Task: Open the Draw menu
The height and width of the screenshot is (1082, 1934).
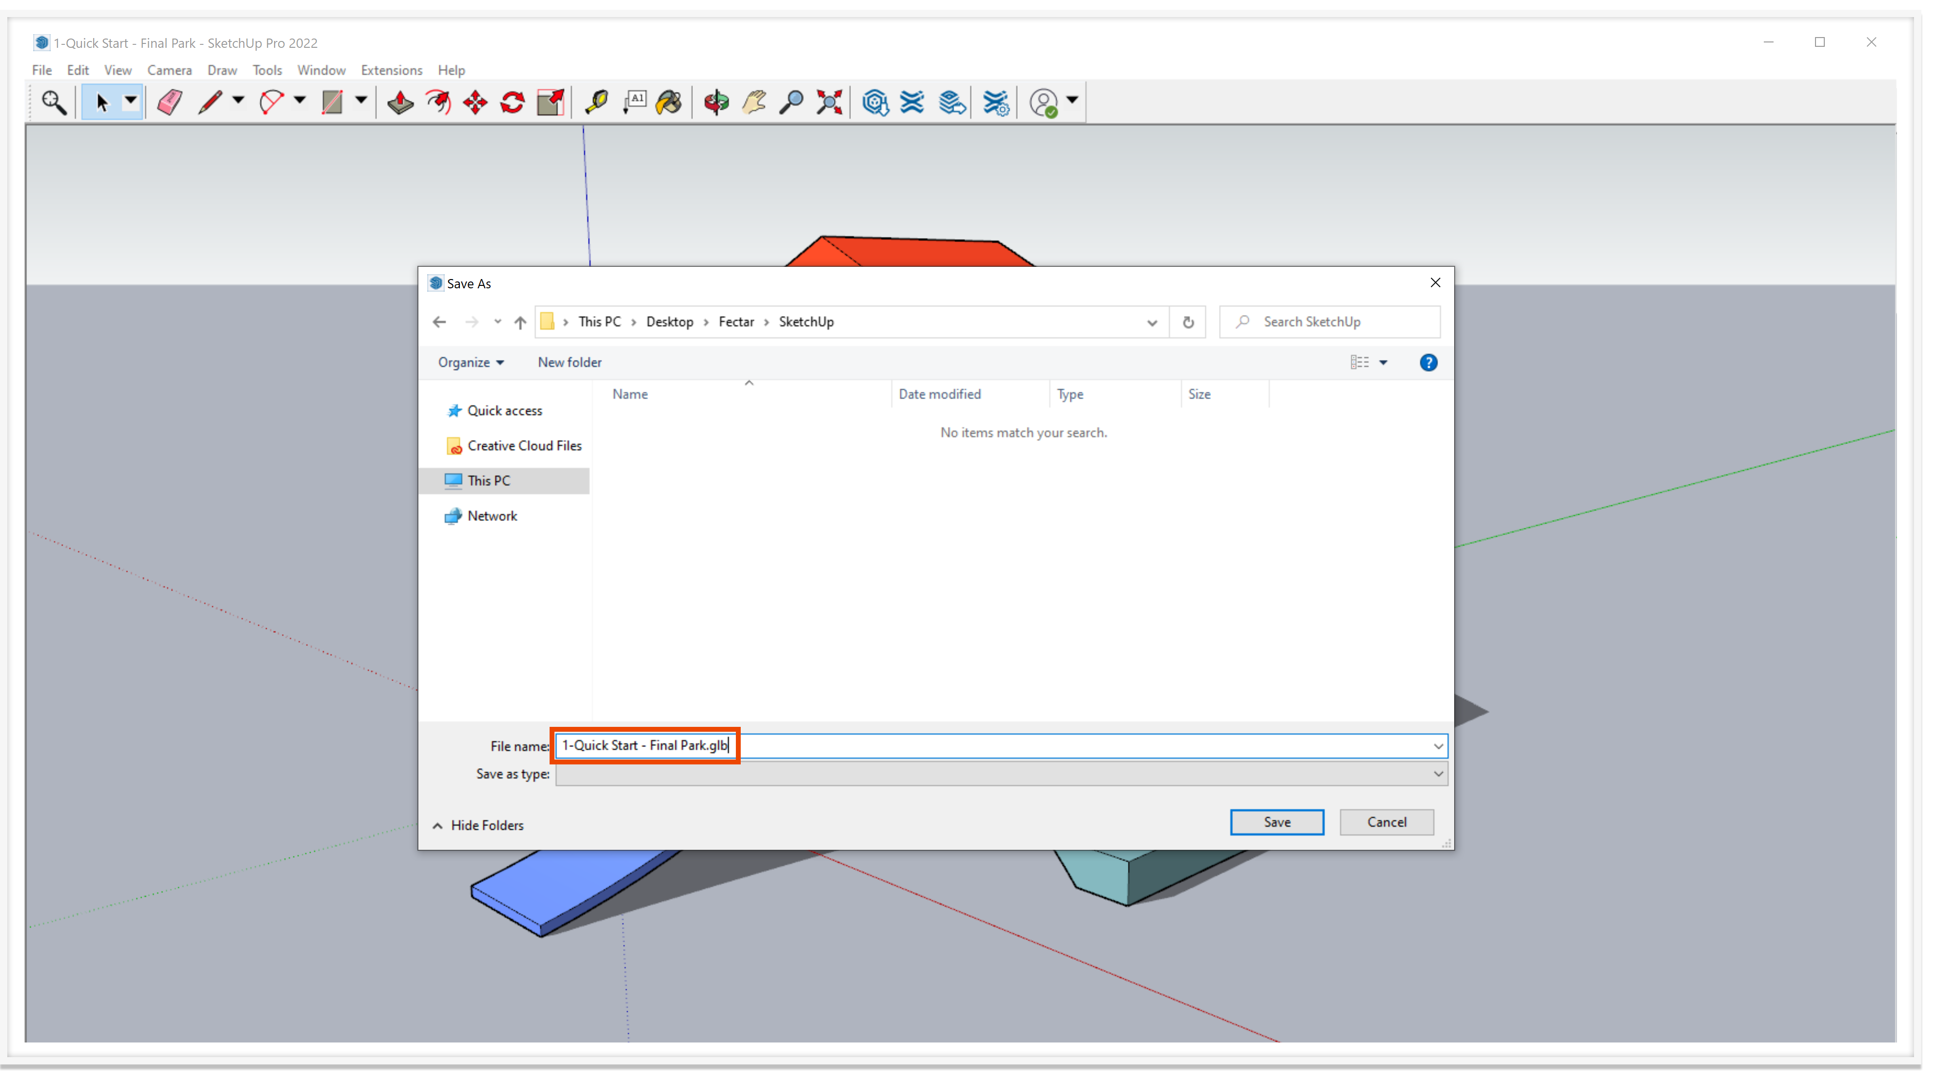Action: (x=222, y=71)
